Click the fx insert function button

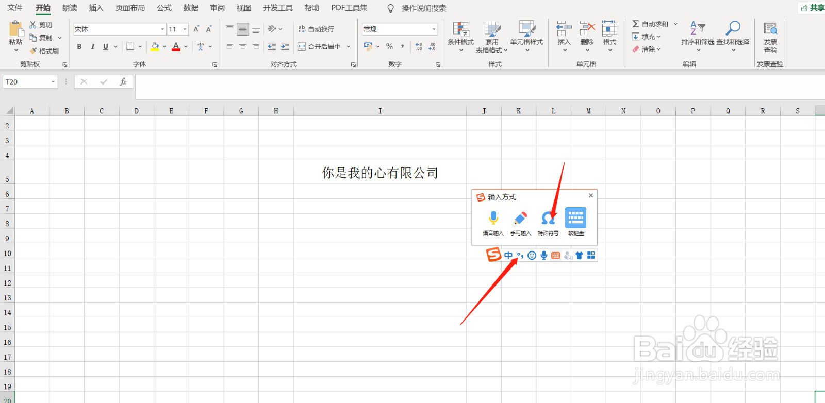[x=123, y=81]
